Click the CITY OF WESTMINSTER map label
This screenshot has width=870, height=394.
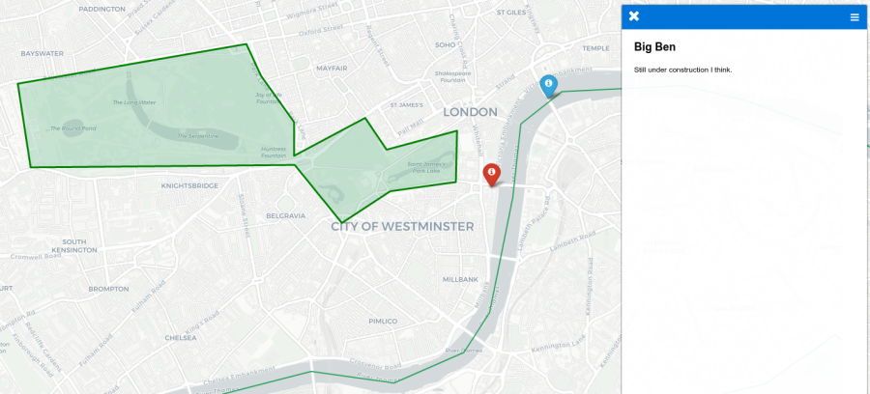[x=402, y=226]
